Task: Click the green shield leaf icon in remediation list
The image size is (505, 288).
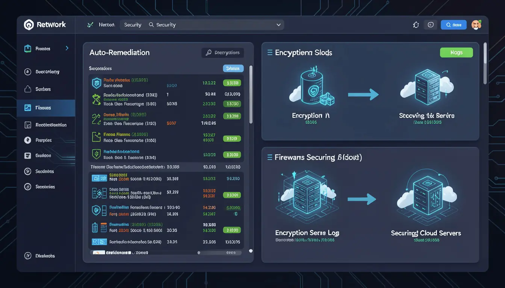Action: click(x=97, y=154)
